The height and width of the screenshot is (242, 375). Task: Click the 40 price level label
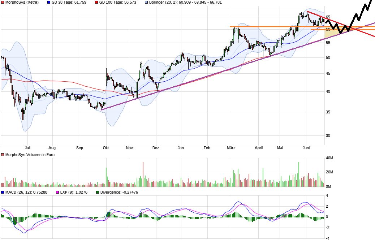click(328, 92)
